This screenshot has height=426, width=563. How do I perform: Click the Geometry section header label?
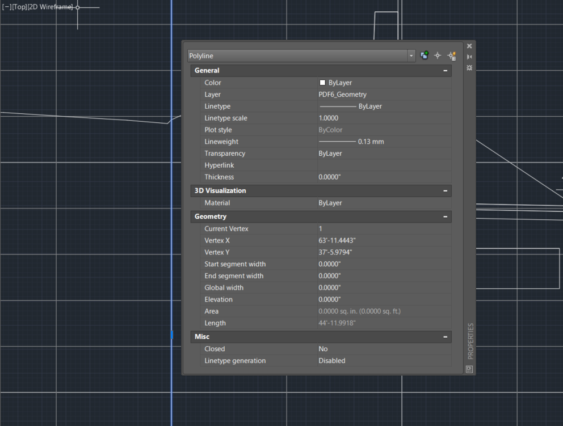click(x=211, y=216)
